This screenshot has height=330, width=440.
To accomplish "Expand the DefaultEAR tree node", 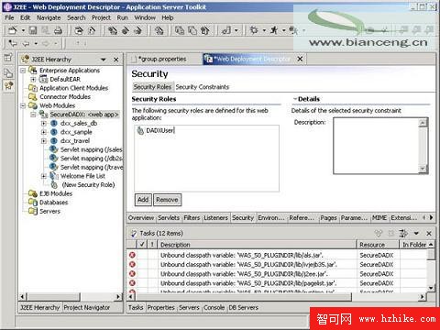I will click(33, 80).
